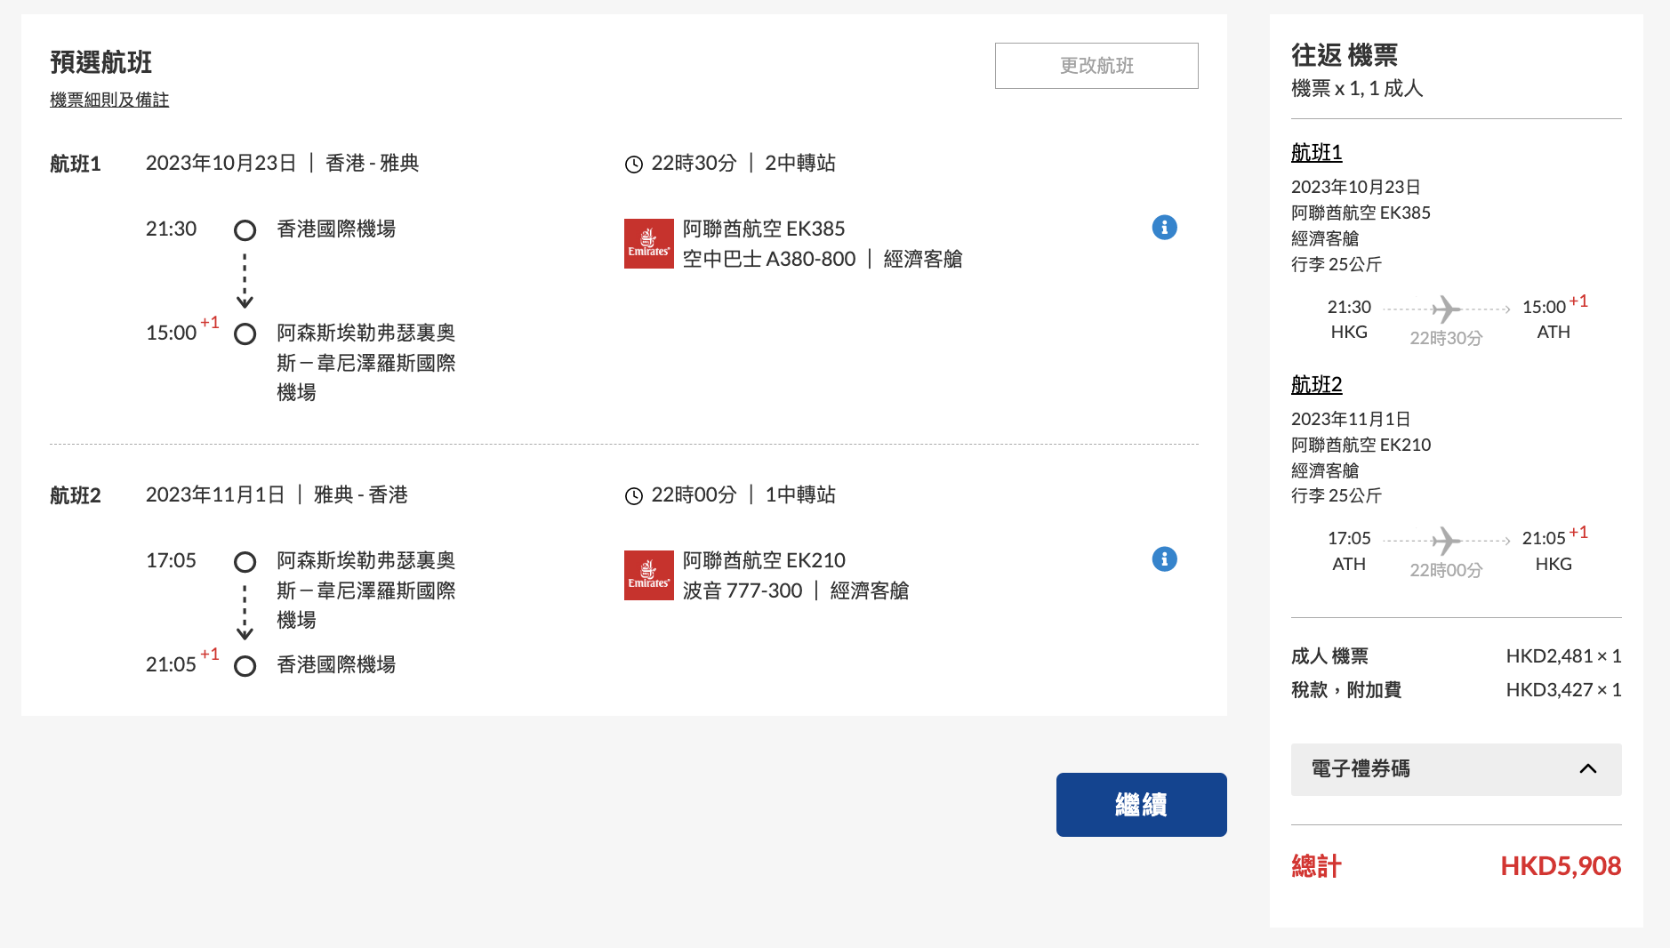Click the total price HKD5,908

coord(1560,866)
